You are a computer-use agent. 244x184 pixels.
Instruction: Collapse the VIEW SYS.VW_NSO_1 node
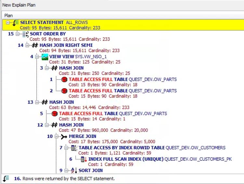[37, 57]
